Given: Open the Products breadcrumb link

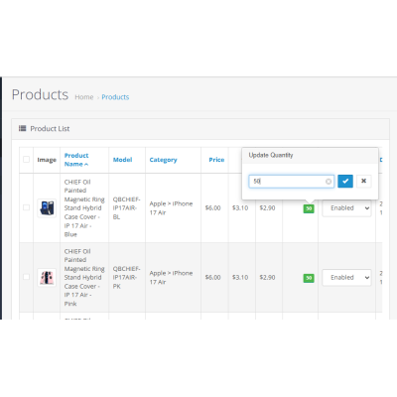Looking at the screenshot, I should [115, 97].
